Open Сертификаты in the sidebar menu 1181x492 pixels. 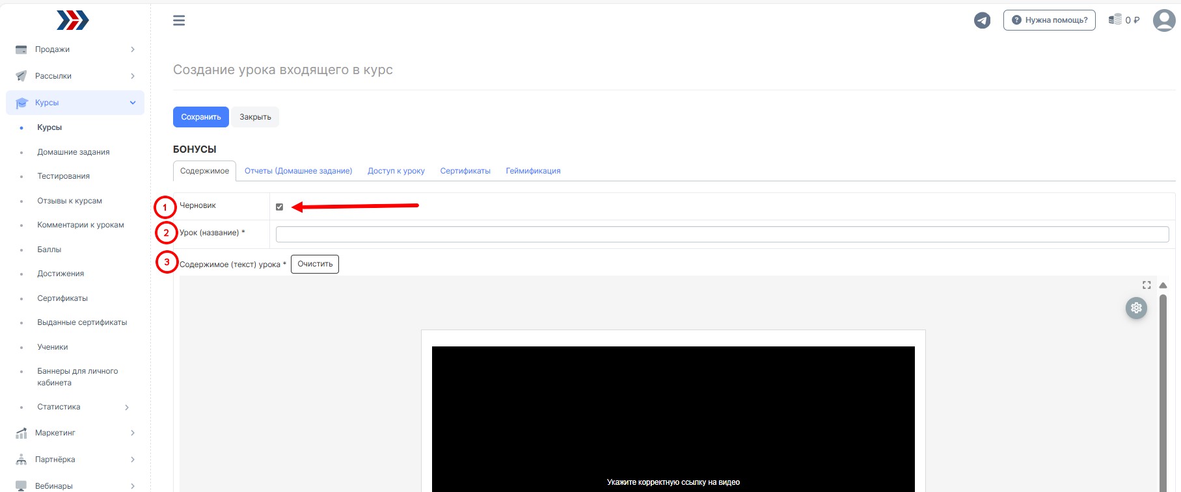click(x=62, y=298)
